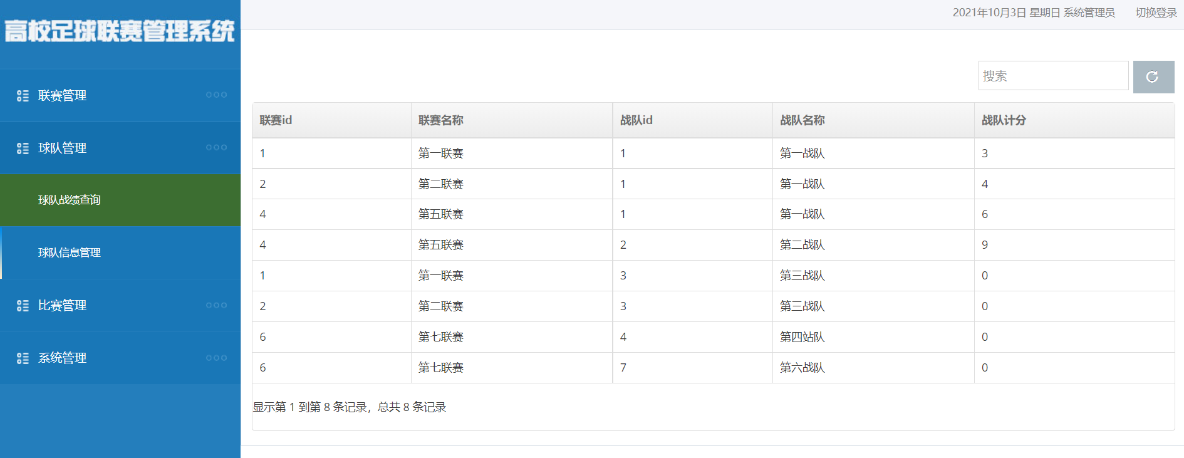
Task: Click the list icon next to 球队管理
Action: [23, 148]
